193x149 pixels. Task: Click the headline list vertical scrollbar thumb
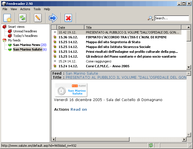(188, 35)
